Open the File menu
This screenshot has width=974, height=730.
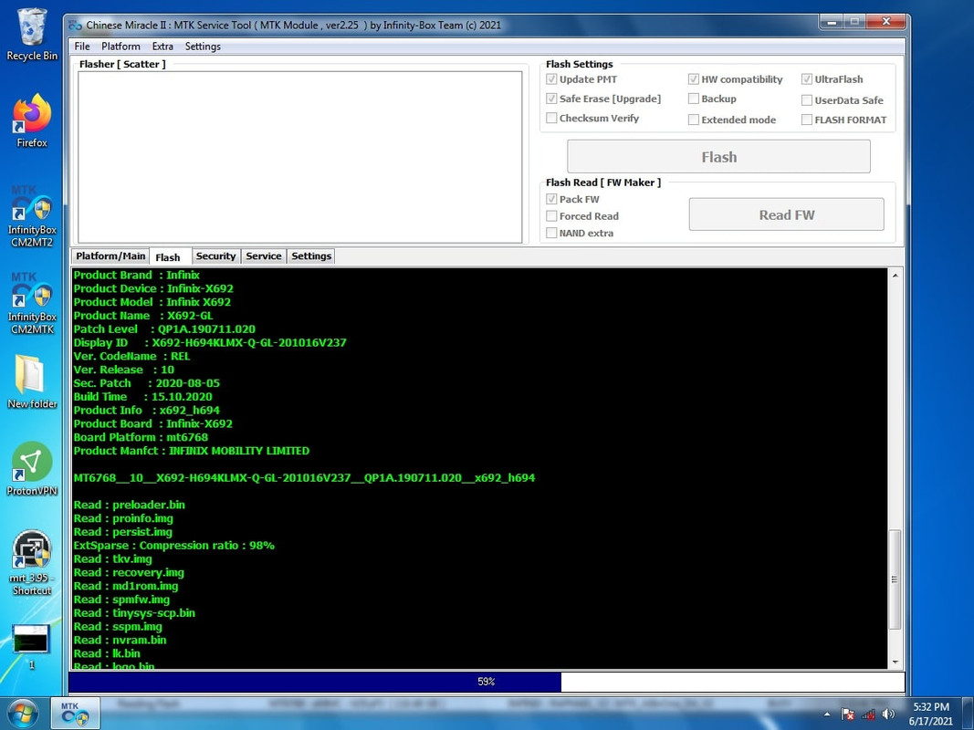pyautogui.click(x=82, y=46)
